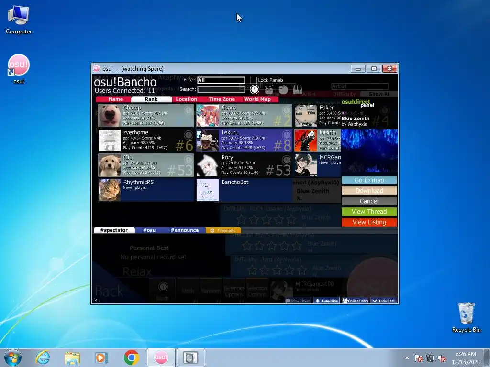
Task: Click MCRGan's avatar picture
Action: [x=306, y=165]
